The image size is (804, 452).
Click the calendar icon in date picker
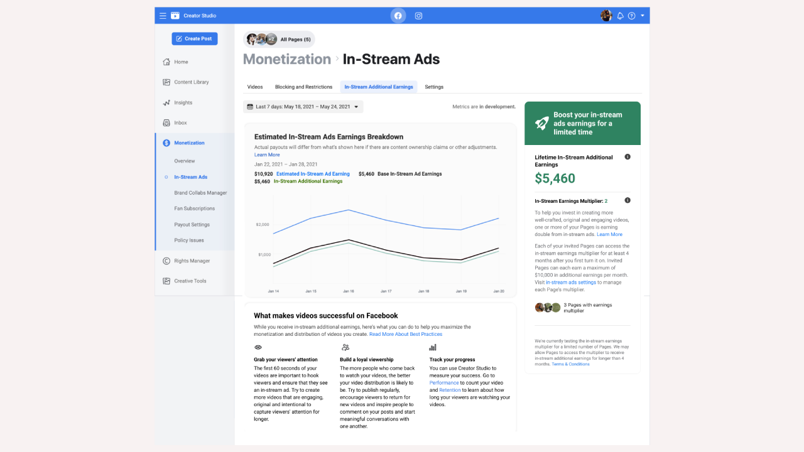(250, 107)
